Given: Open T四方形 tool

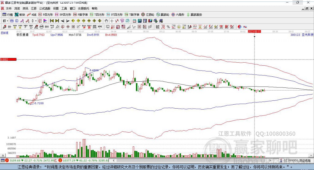Looking at the screenshot, I should [x=97, y=15].
